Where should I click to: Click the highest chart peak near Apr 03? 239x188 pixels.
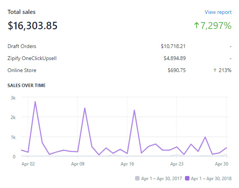coord(35,102)
